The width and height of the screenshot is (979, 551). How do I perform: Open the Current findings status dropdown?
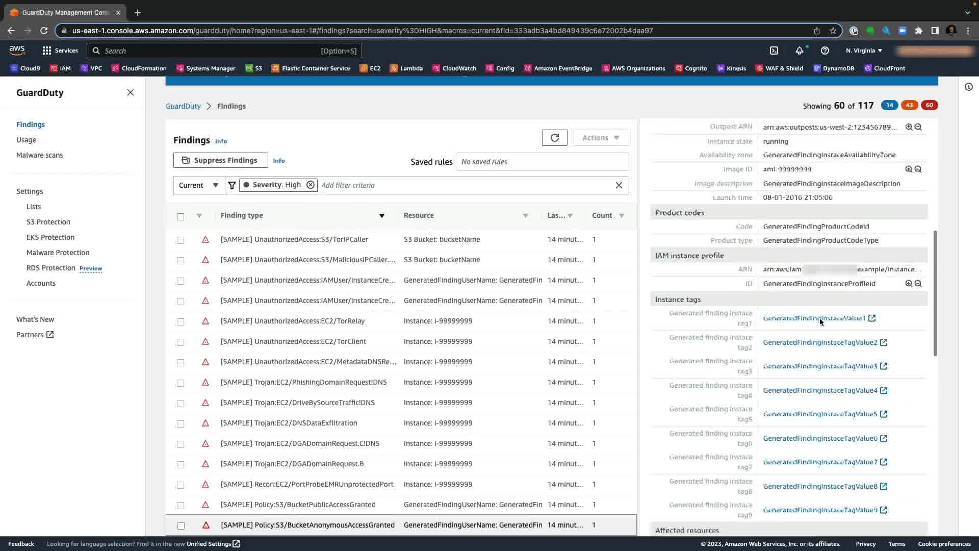[199, 185]
